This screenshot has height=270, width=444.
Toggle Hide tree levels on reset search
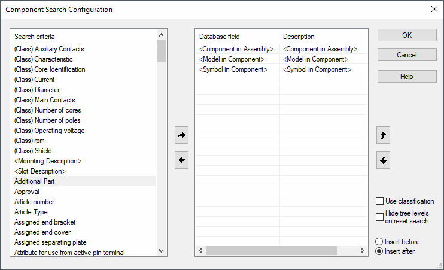pos(379,217)
